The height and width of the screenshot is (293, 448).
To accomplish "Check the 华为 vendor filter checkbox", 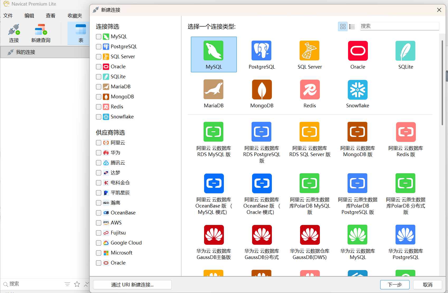I will 99,153.
